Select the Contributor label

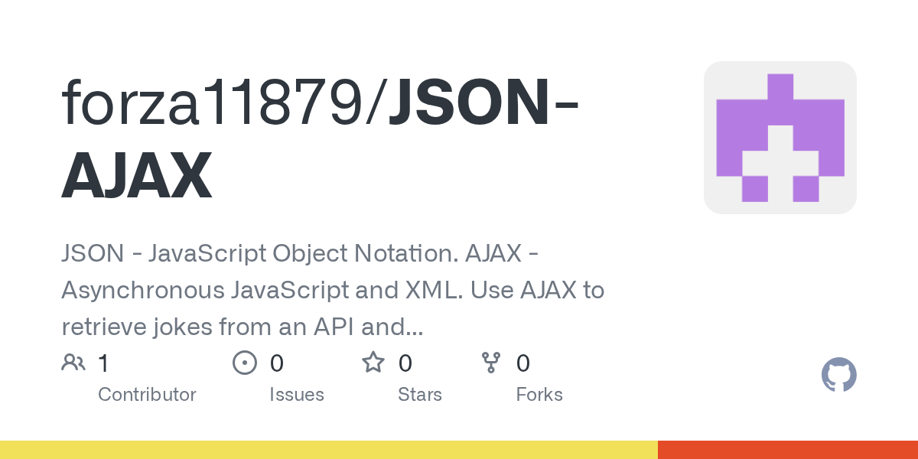click(147, 395)
